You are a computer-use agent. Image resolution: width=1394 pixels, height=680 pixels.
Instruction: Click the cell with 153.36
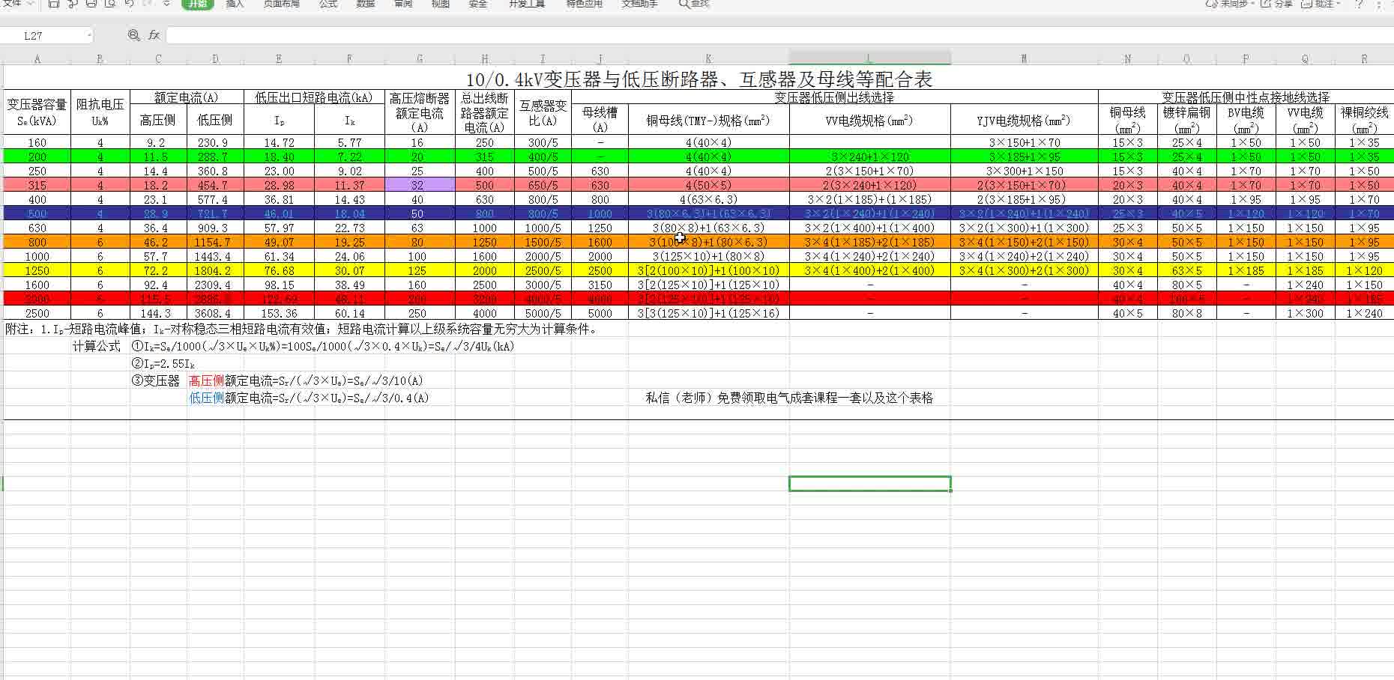[279, 313]
